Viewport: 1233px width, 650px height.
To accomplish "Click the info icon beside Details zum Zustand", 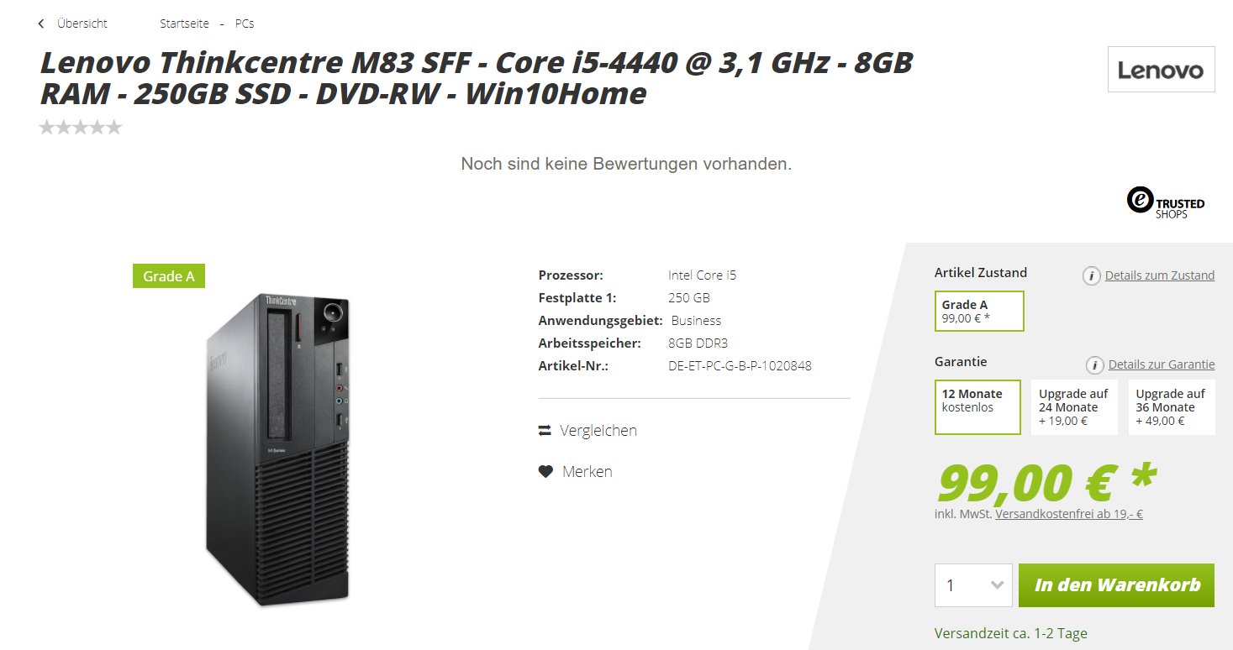I will tap(1091, 275).
